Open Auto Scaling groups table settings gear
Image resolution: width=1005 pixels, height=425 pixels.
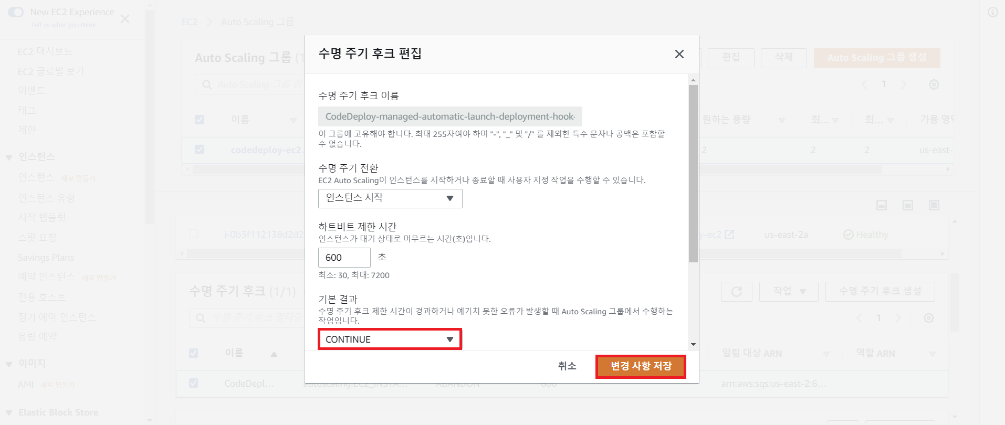[x=934, y=84]
